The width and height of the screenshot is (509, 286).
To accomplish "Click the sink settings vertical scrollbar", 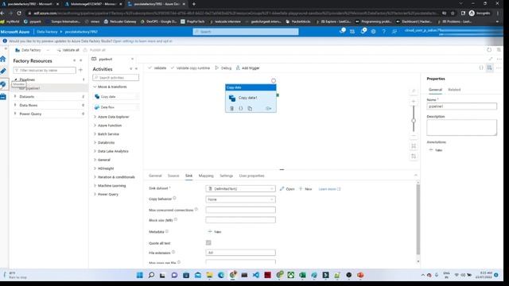I will 418,219.
